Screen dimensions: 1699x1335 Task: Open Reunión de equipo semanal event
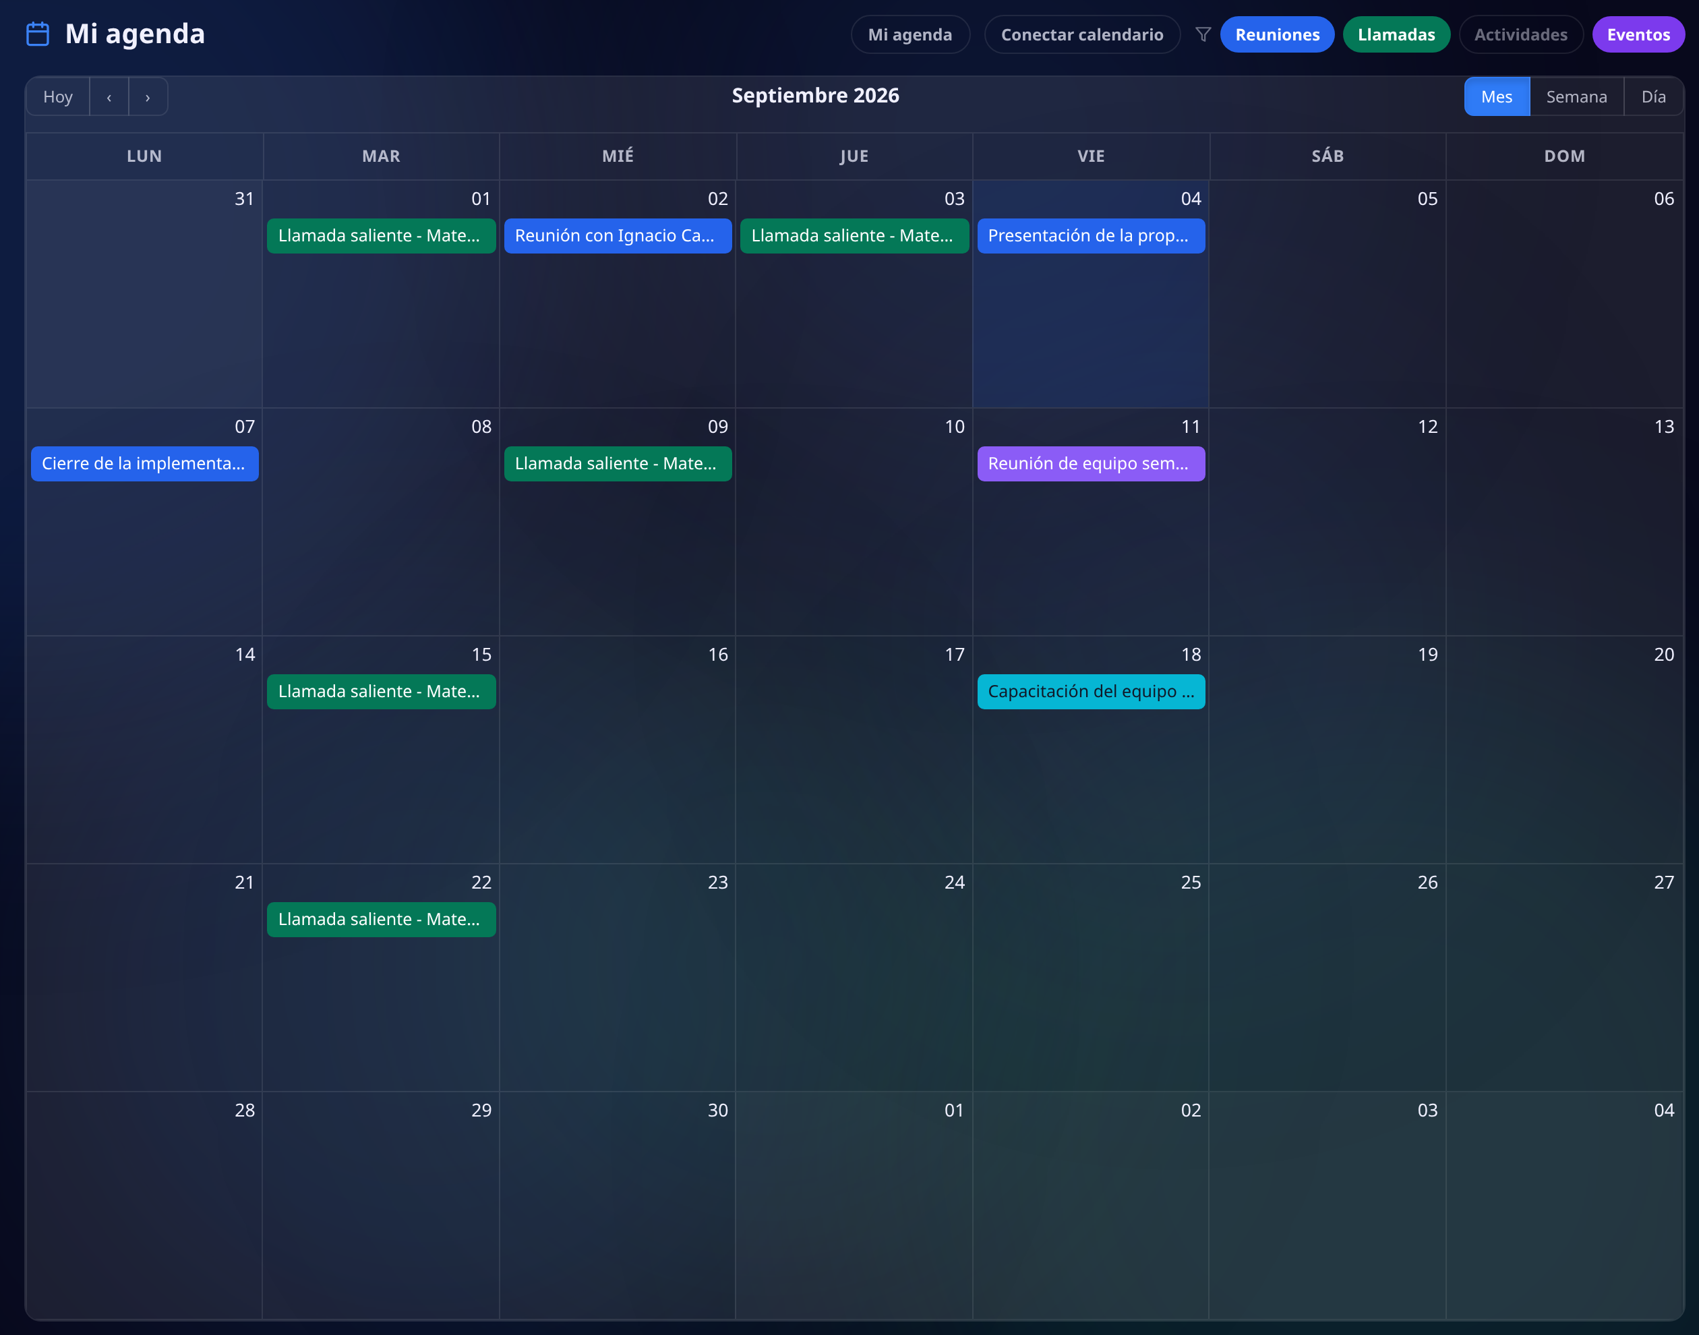click(x=1091, y=463)
